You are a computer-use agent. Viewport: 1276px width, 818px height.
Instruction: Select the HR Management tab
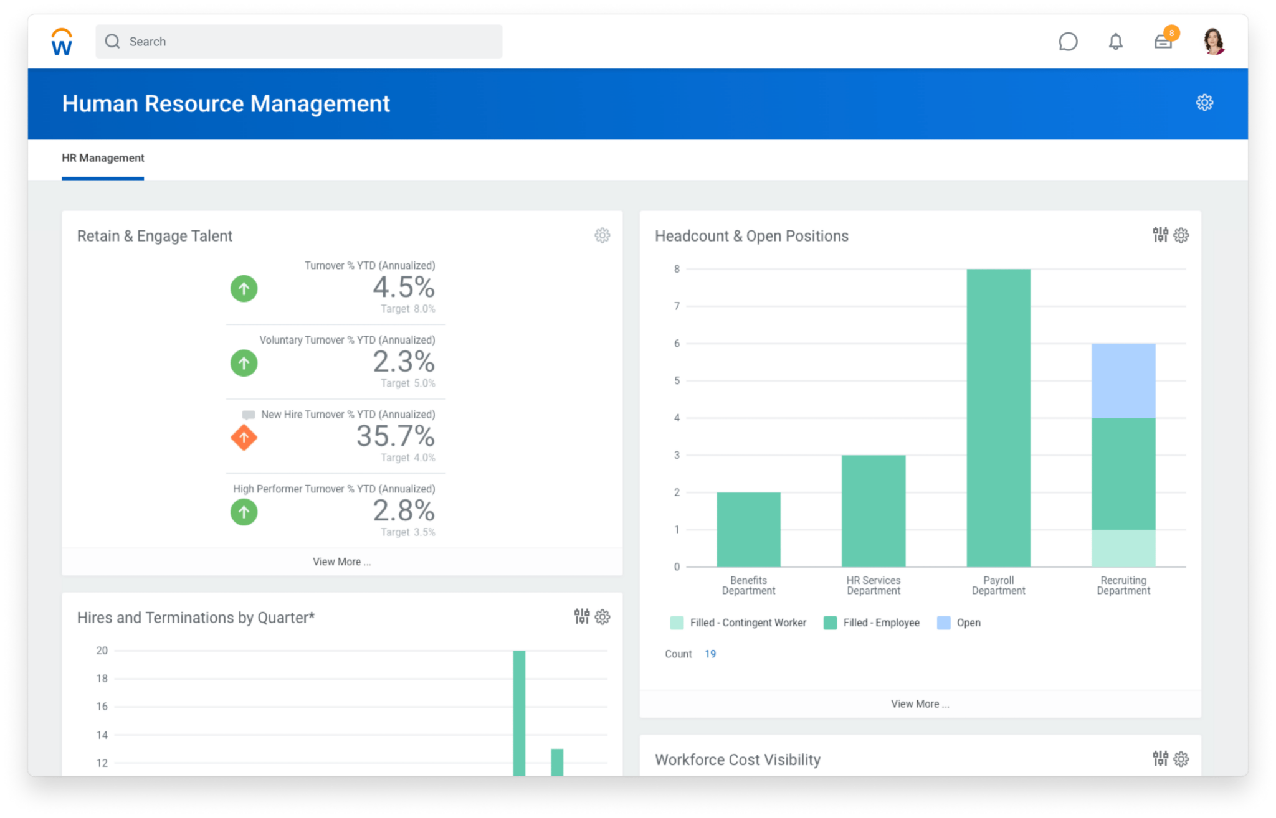click(103, 158)
